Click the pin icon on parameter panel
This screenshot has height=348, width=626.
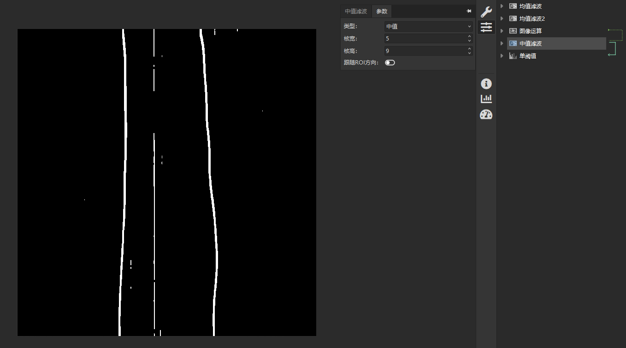[468, 11]
